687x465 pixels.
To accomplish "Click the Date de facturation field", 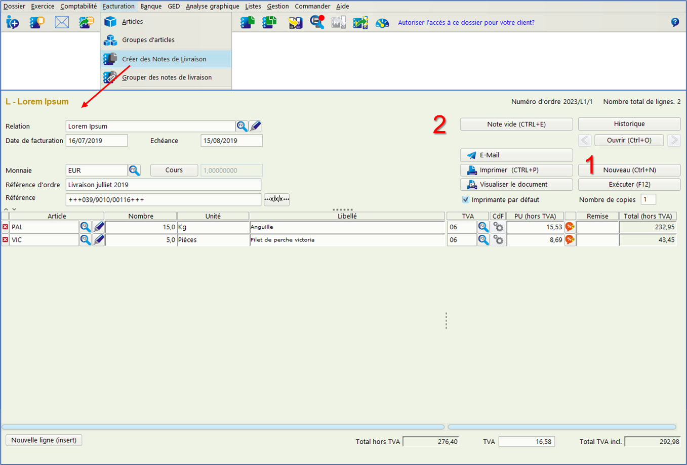I will coord(97,141).
